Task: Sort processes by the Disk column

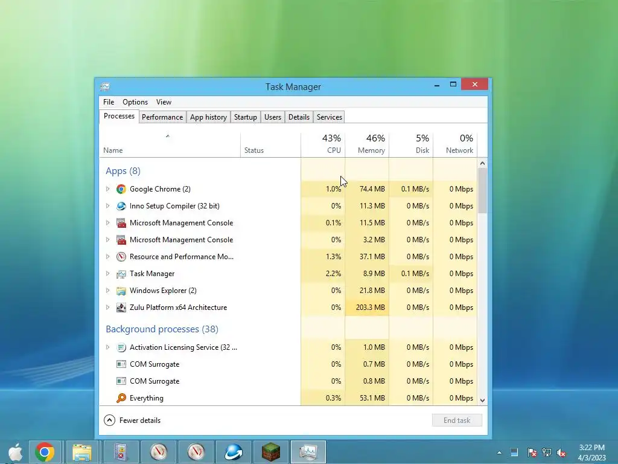Action: tap(411, 145)
